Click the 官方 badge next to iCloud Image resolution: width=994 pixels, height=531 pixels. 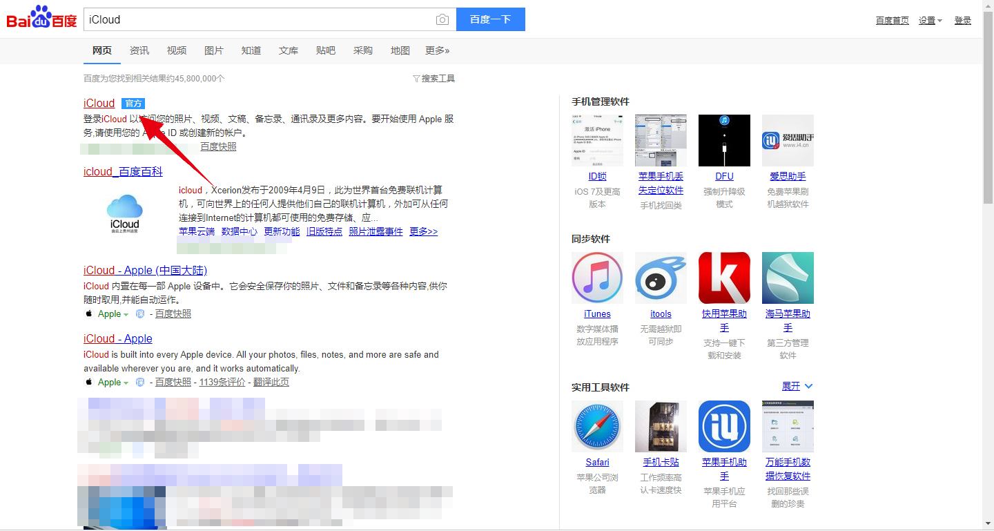(x=133, y=104)
